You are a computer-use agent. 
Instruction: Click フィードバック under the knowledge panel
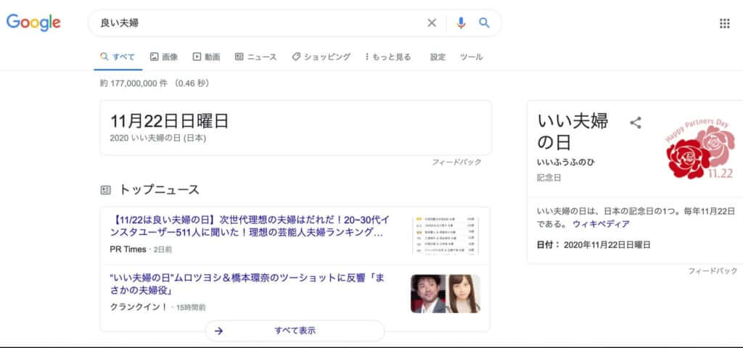click(x=713, y=271)
